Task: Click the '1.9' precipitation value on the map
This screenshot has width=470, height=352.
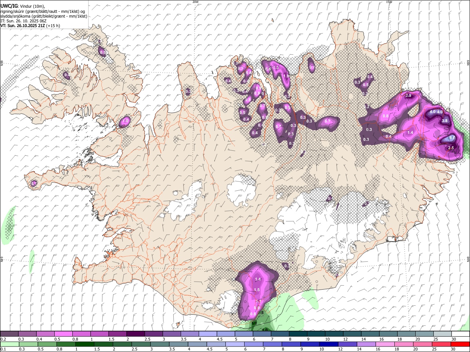Action: (x=286, y=76)
